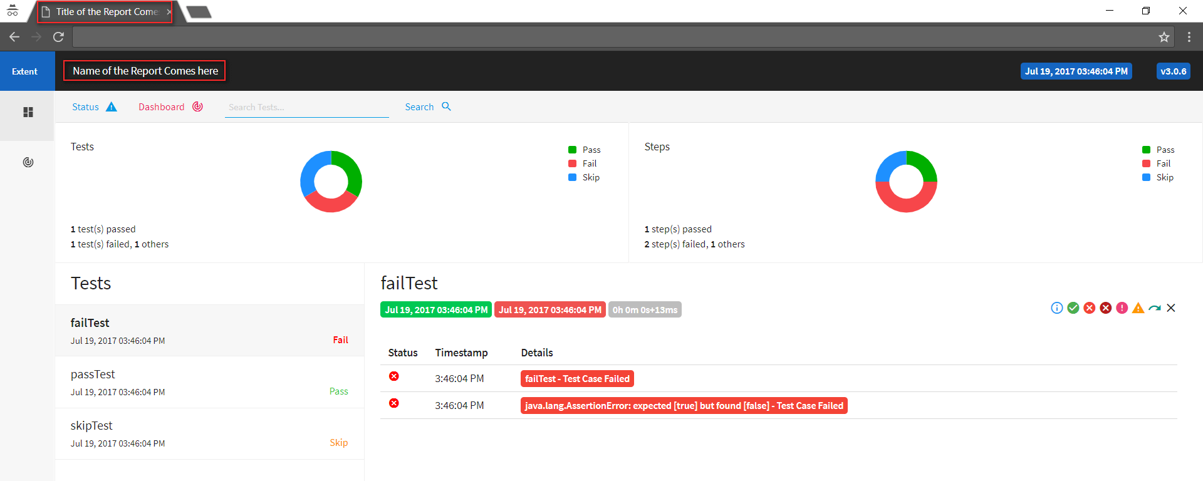The height and width of the screenshot is (481, 1203).
Task: Filter steps by dark red fatal icon
Action: (x=1106, y=308)
